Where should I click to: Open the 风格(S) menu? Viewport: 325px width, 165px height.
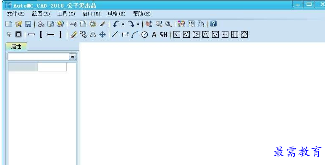tap(116, 14)
